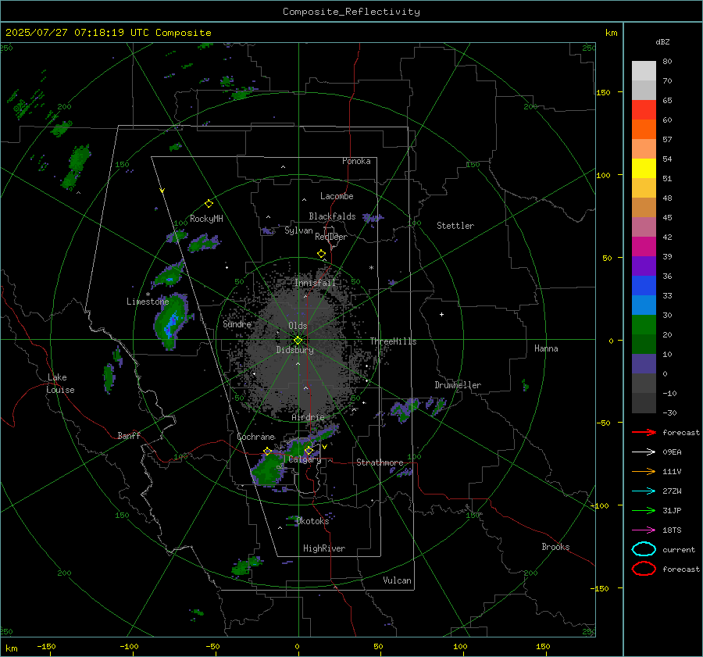The height and width of the screenshot is (657, 703).
Task: Click the cyan 27ZW arrow in legend
Action: click(644, 491)
